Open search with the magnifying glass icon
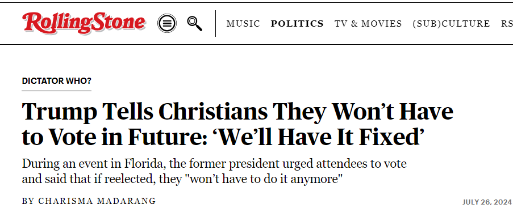 pos(195,23)
